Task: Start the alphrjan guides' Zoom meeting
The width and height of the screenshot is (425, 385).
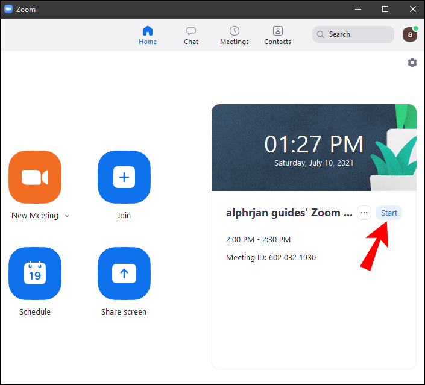Action: tap(389, 213)
